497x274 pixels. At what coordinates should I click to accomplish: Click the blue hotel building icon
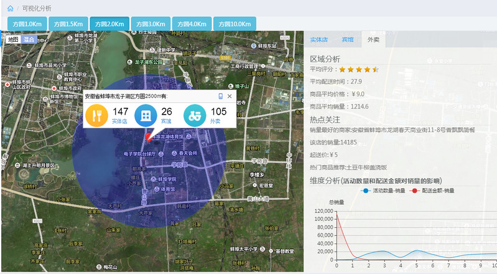pos(146,116)
